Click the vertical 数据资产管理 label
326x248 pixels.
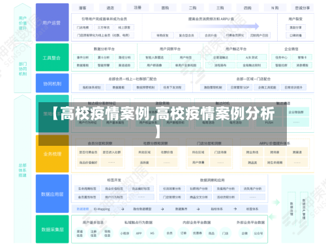(x=304, y=209)
